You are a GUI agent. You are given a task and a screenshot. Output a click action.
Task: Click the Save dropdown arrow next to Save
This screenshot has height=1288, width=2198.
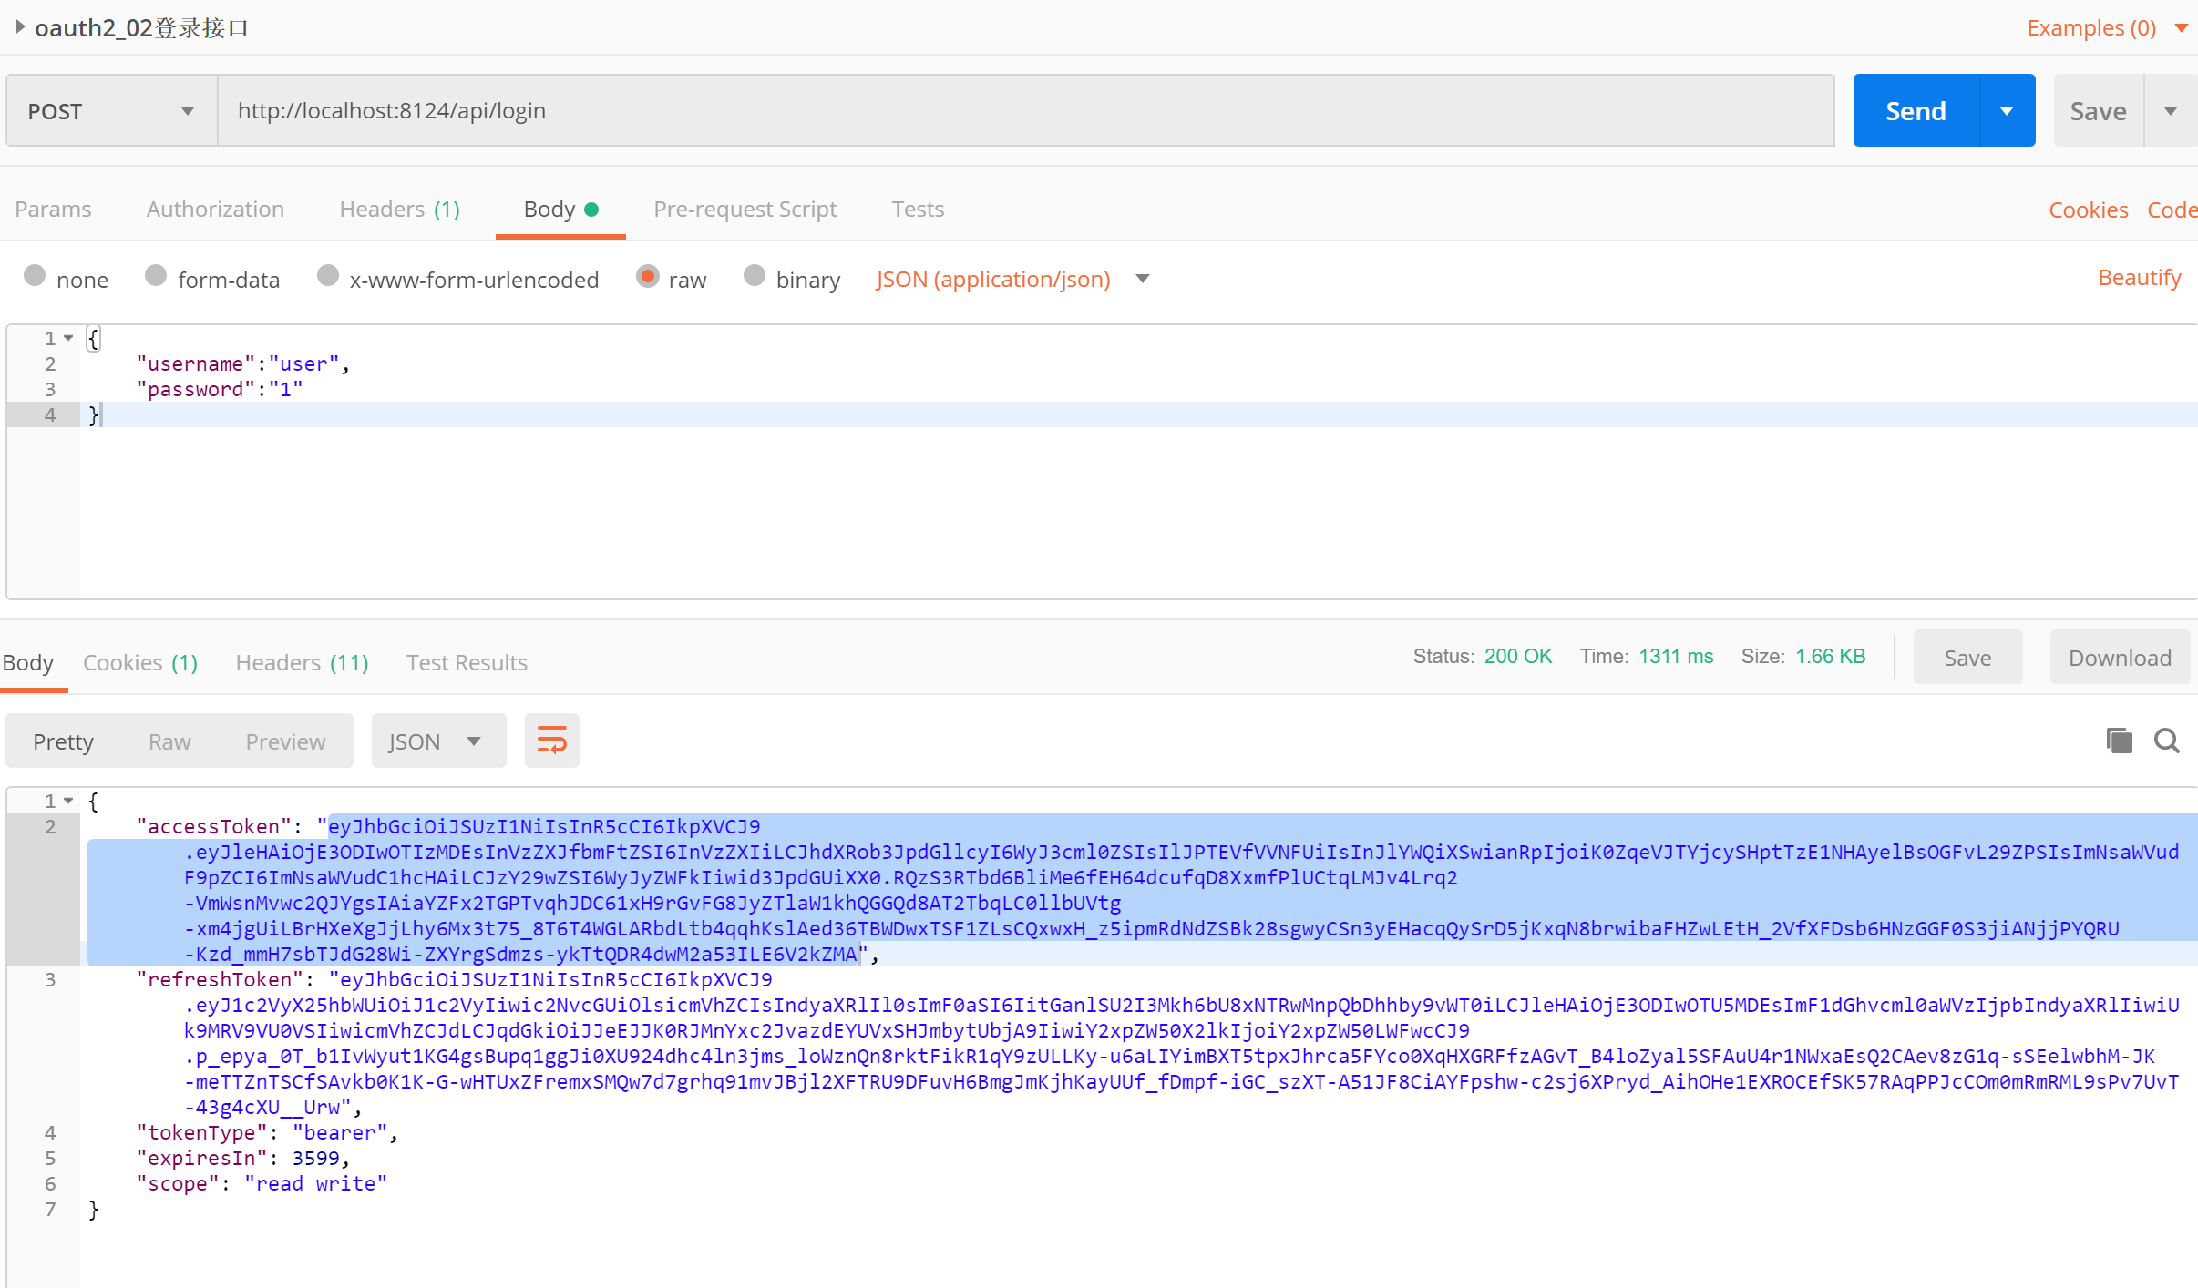pos(2171,111)
